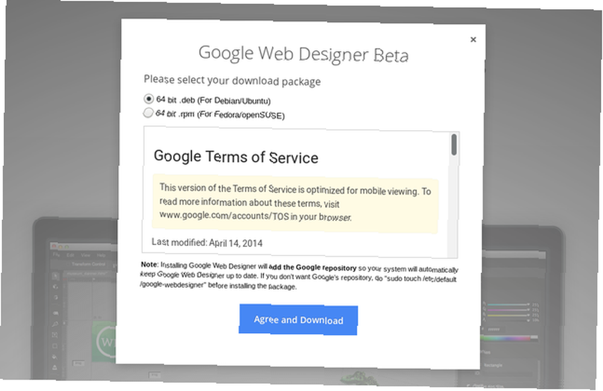Click the Agree and Download button
Image resolution: width=603 pixels, height=391 pixels.
pyautogui.click(x=298, y=319)
